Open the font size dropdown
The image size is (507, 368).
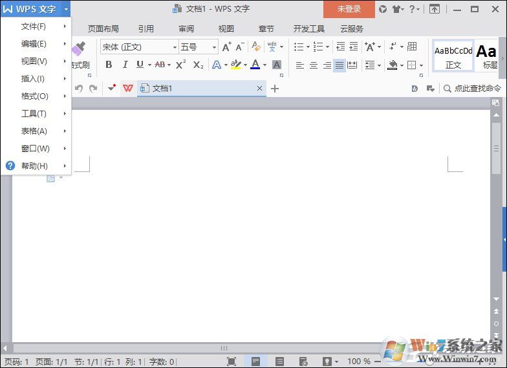214,47
